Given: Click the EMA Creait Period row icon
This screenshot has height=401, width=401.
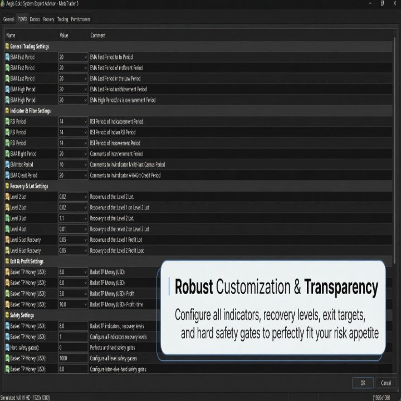Looking at the screenshot, I should (7, 175).
